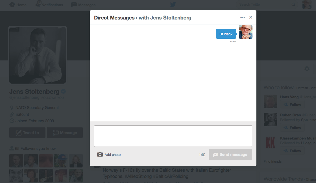
Task: Click the #BalticAirPolicing hashtag
Action: [x=171, y=176]
